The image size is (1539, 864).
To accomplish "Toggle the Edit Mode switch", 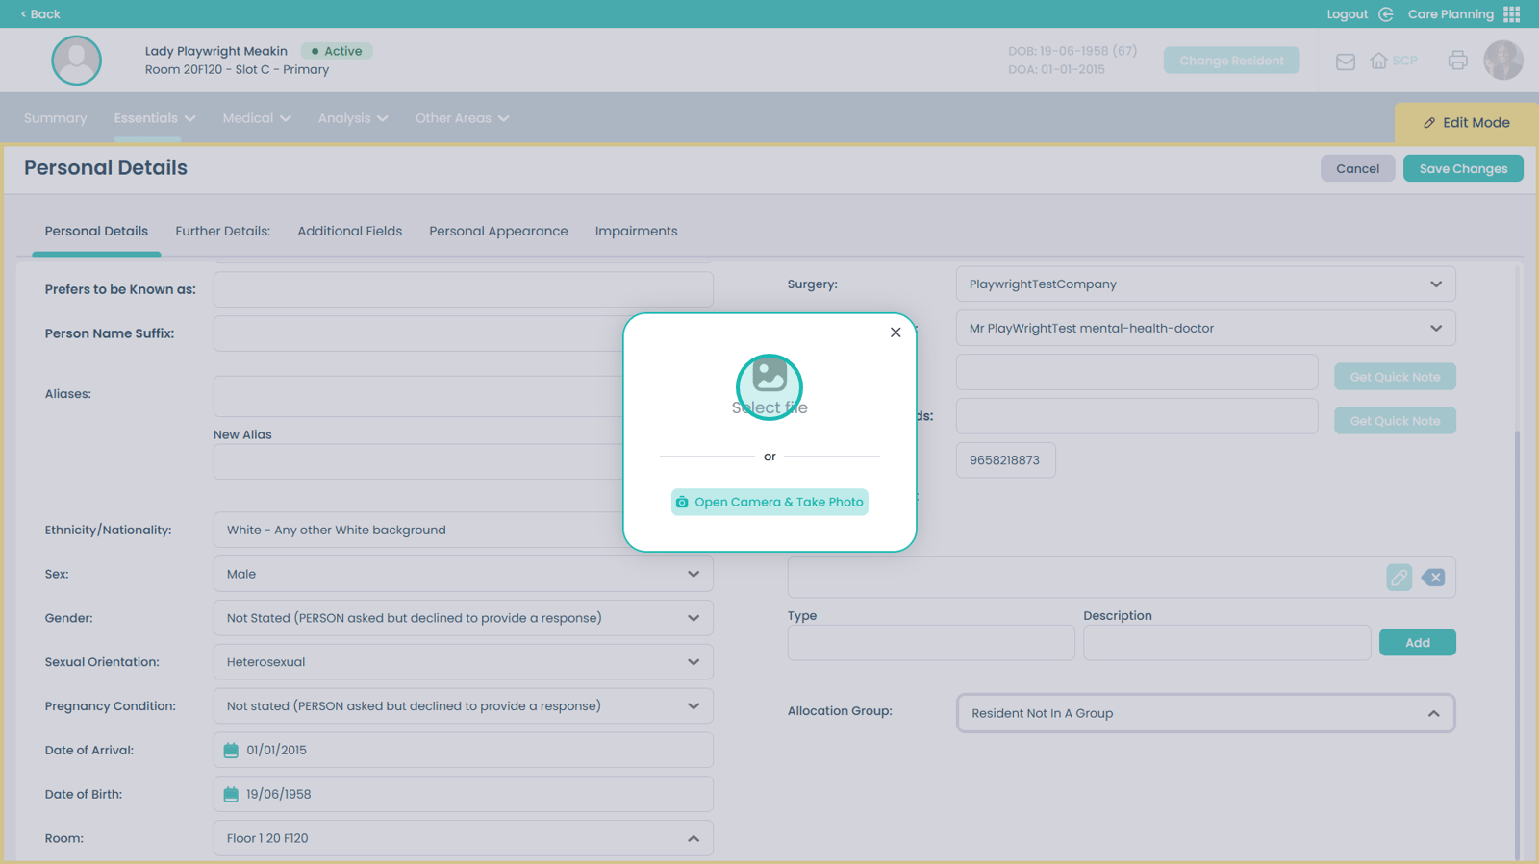I will point(1466,123).
